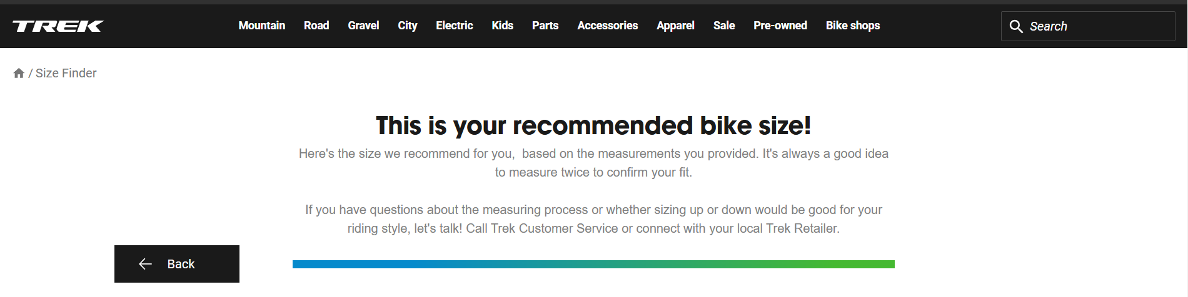The height and width of the screenshot is (297, 1188).
Task: Click the home breadcrumb icon
Action: 19,73
